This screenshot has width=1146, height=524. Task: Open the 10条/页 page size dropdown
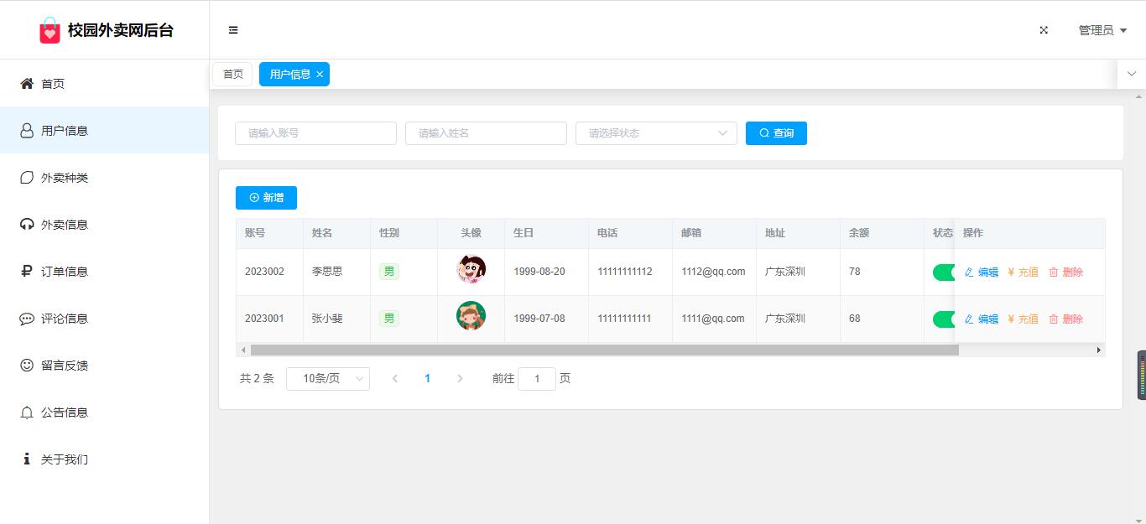[327, 379]
